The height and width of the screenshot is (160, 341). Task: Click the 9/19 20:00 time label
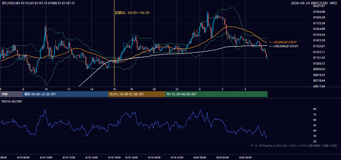154,158
